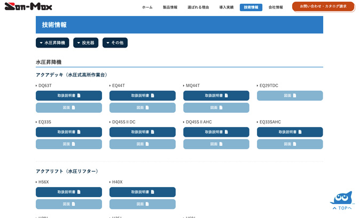Click the DQ45S II DC model label
This screenshot has width=359, height=218.
tap(124, 122)
